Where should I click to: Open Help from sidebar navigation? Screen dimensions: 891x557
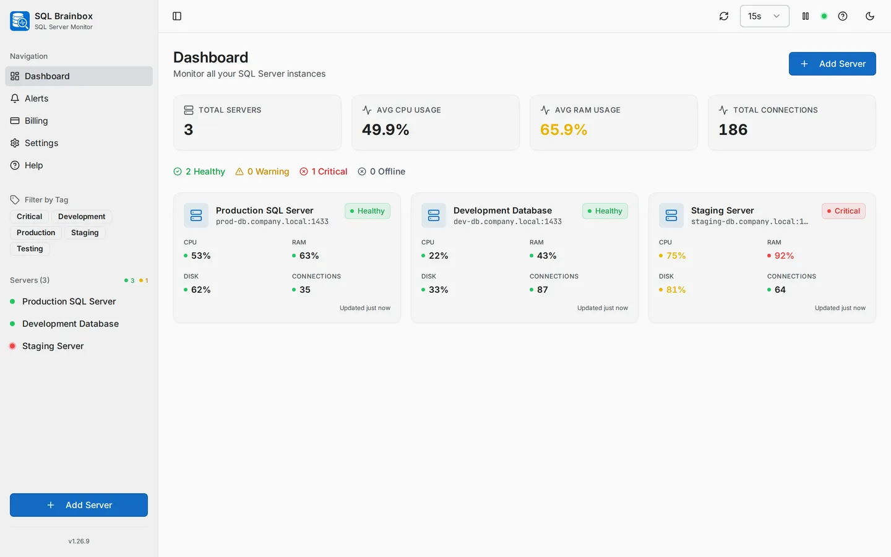click(x=79, y=165)
